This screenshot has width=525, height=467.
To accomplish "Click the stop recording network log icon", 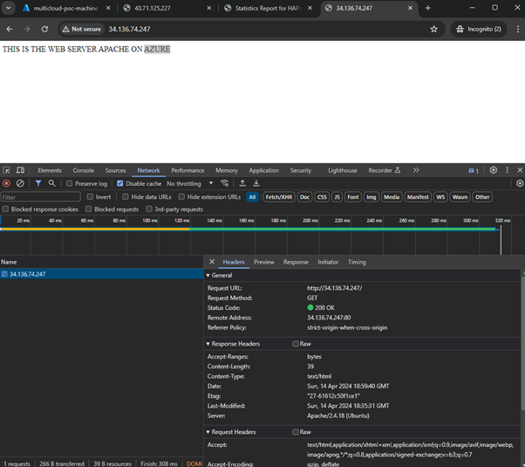I will (7, 183).
